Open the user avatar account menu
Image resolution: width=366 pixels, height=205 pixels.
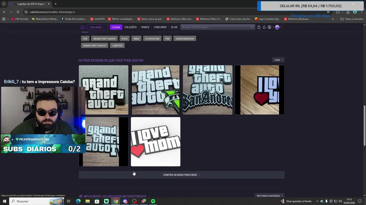click(x=278, y=27)
